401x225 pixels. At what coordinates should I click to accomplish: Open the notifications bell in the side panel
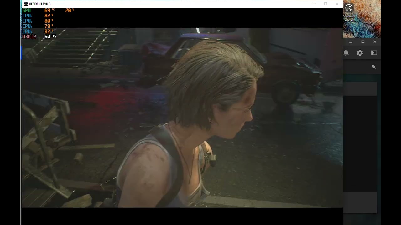[x=346, y=53]
